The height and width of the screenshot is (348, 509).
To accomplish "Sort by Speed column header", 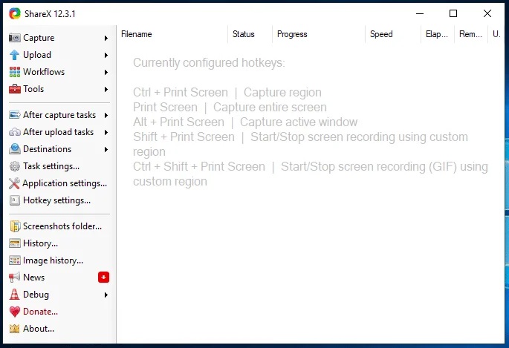I will [393, 34].
